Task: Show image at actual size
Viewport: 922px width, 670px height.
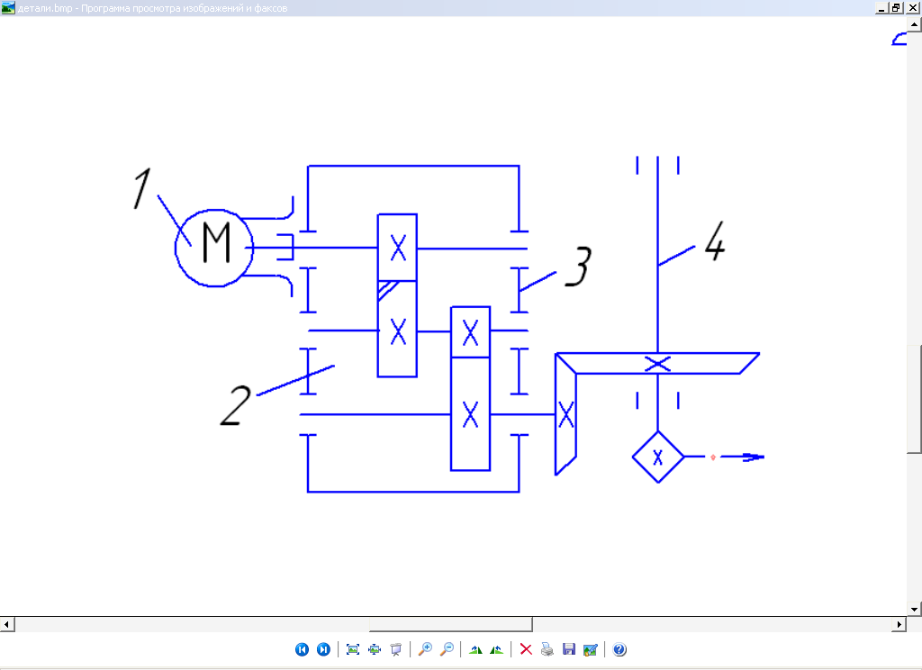Action: pyautogui.click(x=374, y=649)
